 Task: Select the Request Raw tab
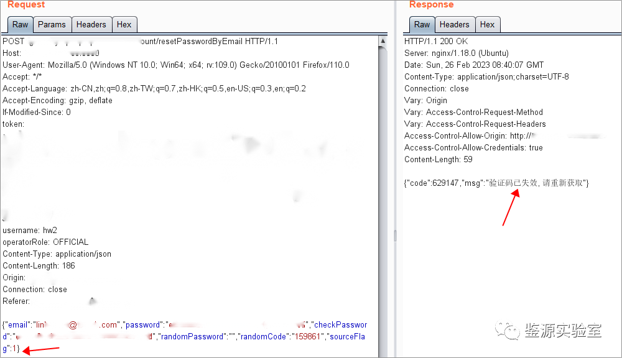click(21, 25)
